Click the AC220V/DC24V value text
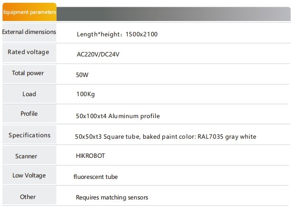This screenshot has height=210, width=294. pyautogui.click(x=98, y=55)
